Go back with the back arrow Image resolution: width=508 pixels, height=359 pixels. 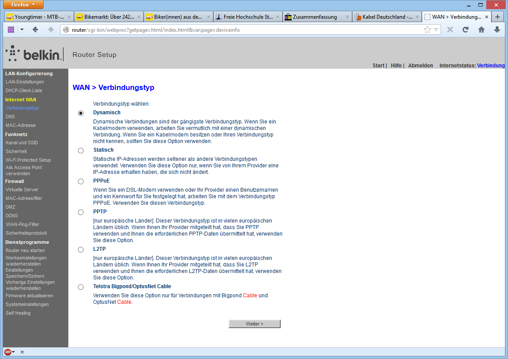click(35, 30)
